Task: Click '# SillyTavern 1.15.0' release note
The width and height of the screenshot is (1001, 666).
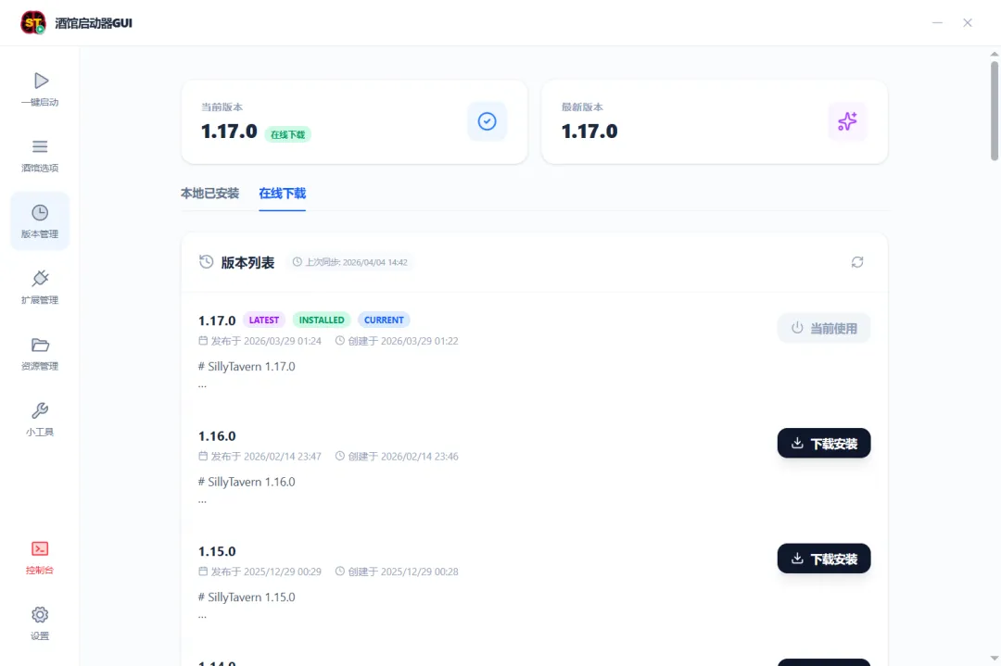Action: coord(247,597)
